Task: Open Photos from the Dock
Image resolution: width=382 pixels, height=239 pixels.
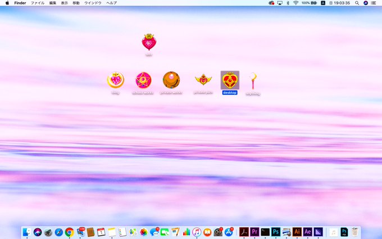Action: (144, 232)
